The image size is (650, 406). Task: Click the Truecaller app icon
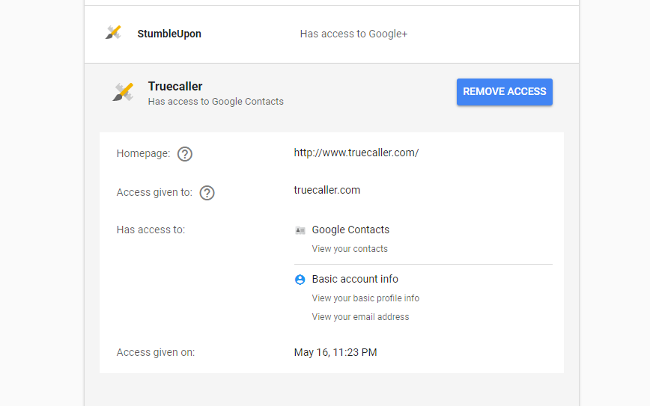click(123, 92)
